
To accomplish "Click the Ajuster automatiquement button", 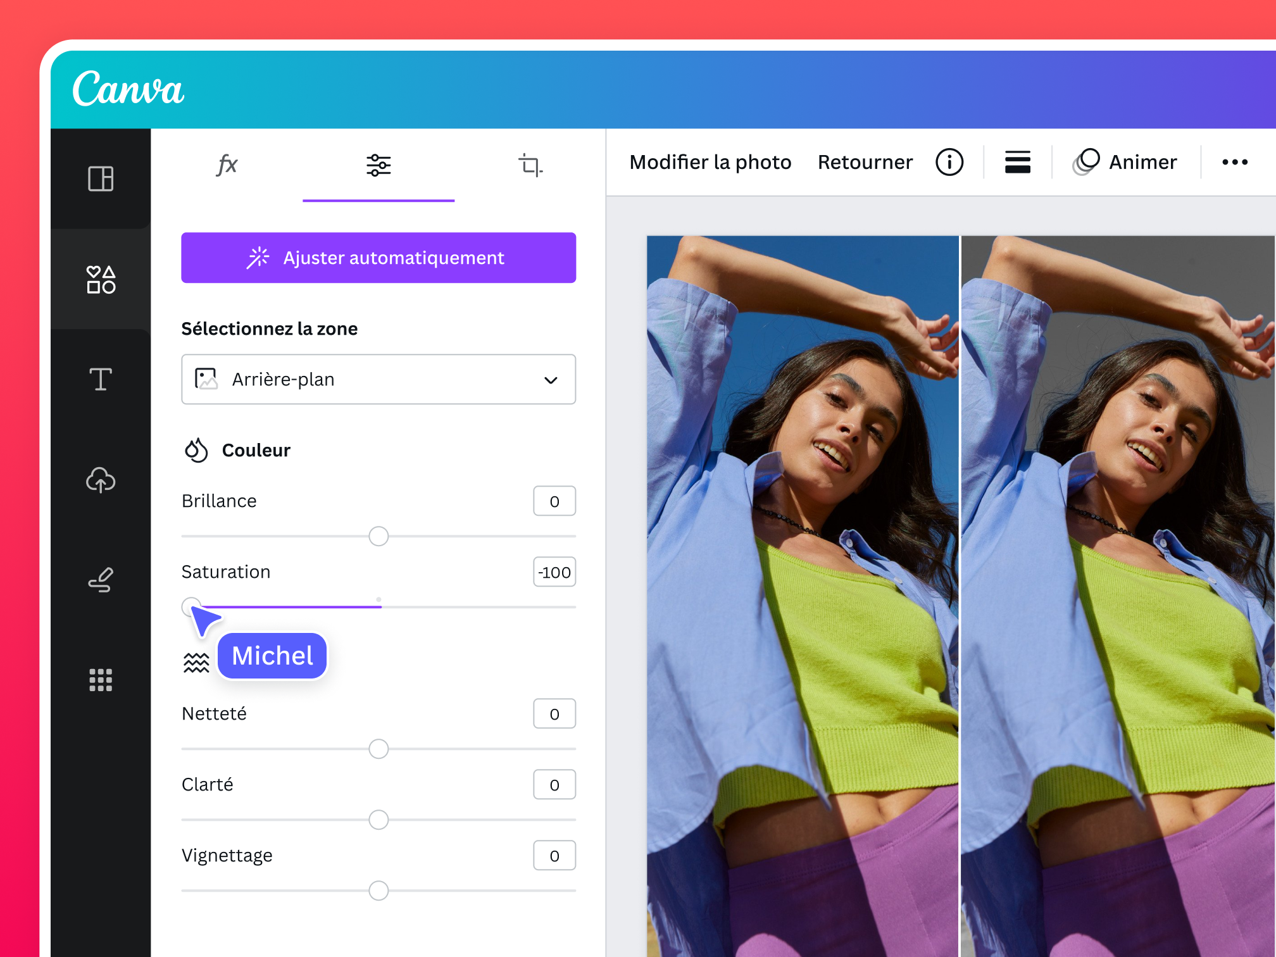I will pyautogui.click(x=378, y=258).
